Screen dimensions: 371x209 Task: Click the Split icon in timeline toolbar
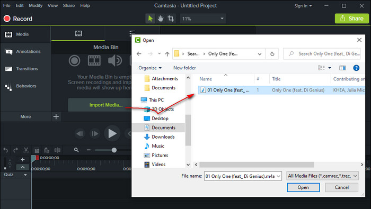57,150
